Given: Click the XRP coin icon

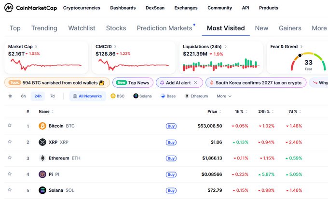Looking at the screenshot, I should click(x=42, y=142).
